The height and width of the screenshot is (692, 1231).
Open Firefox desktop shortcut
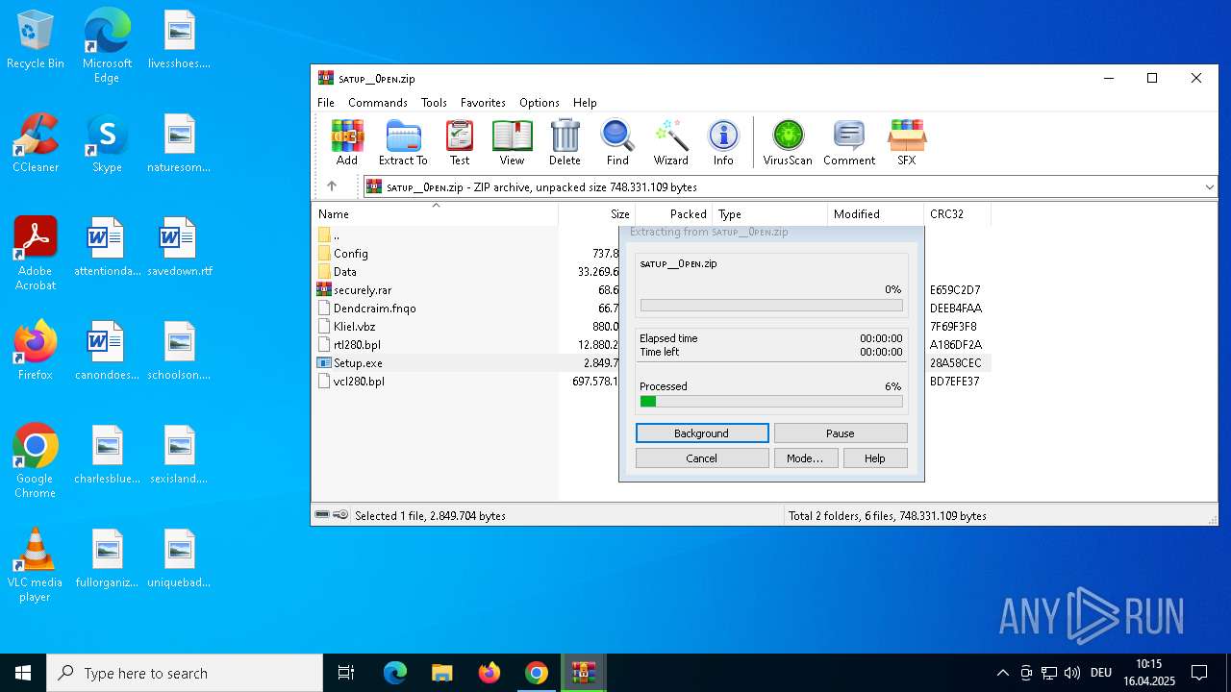click(36, 351)
